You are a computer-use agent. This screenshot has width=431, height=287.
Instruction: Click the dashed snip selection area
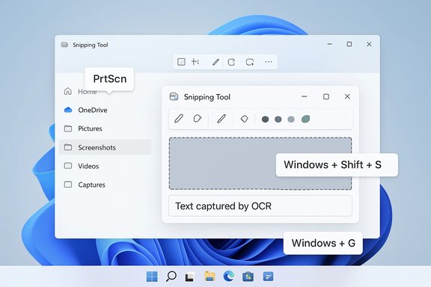pos(260,164)
